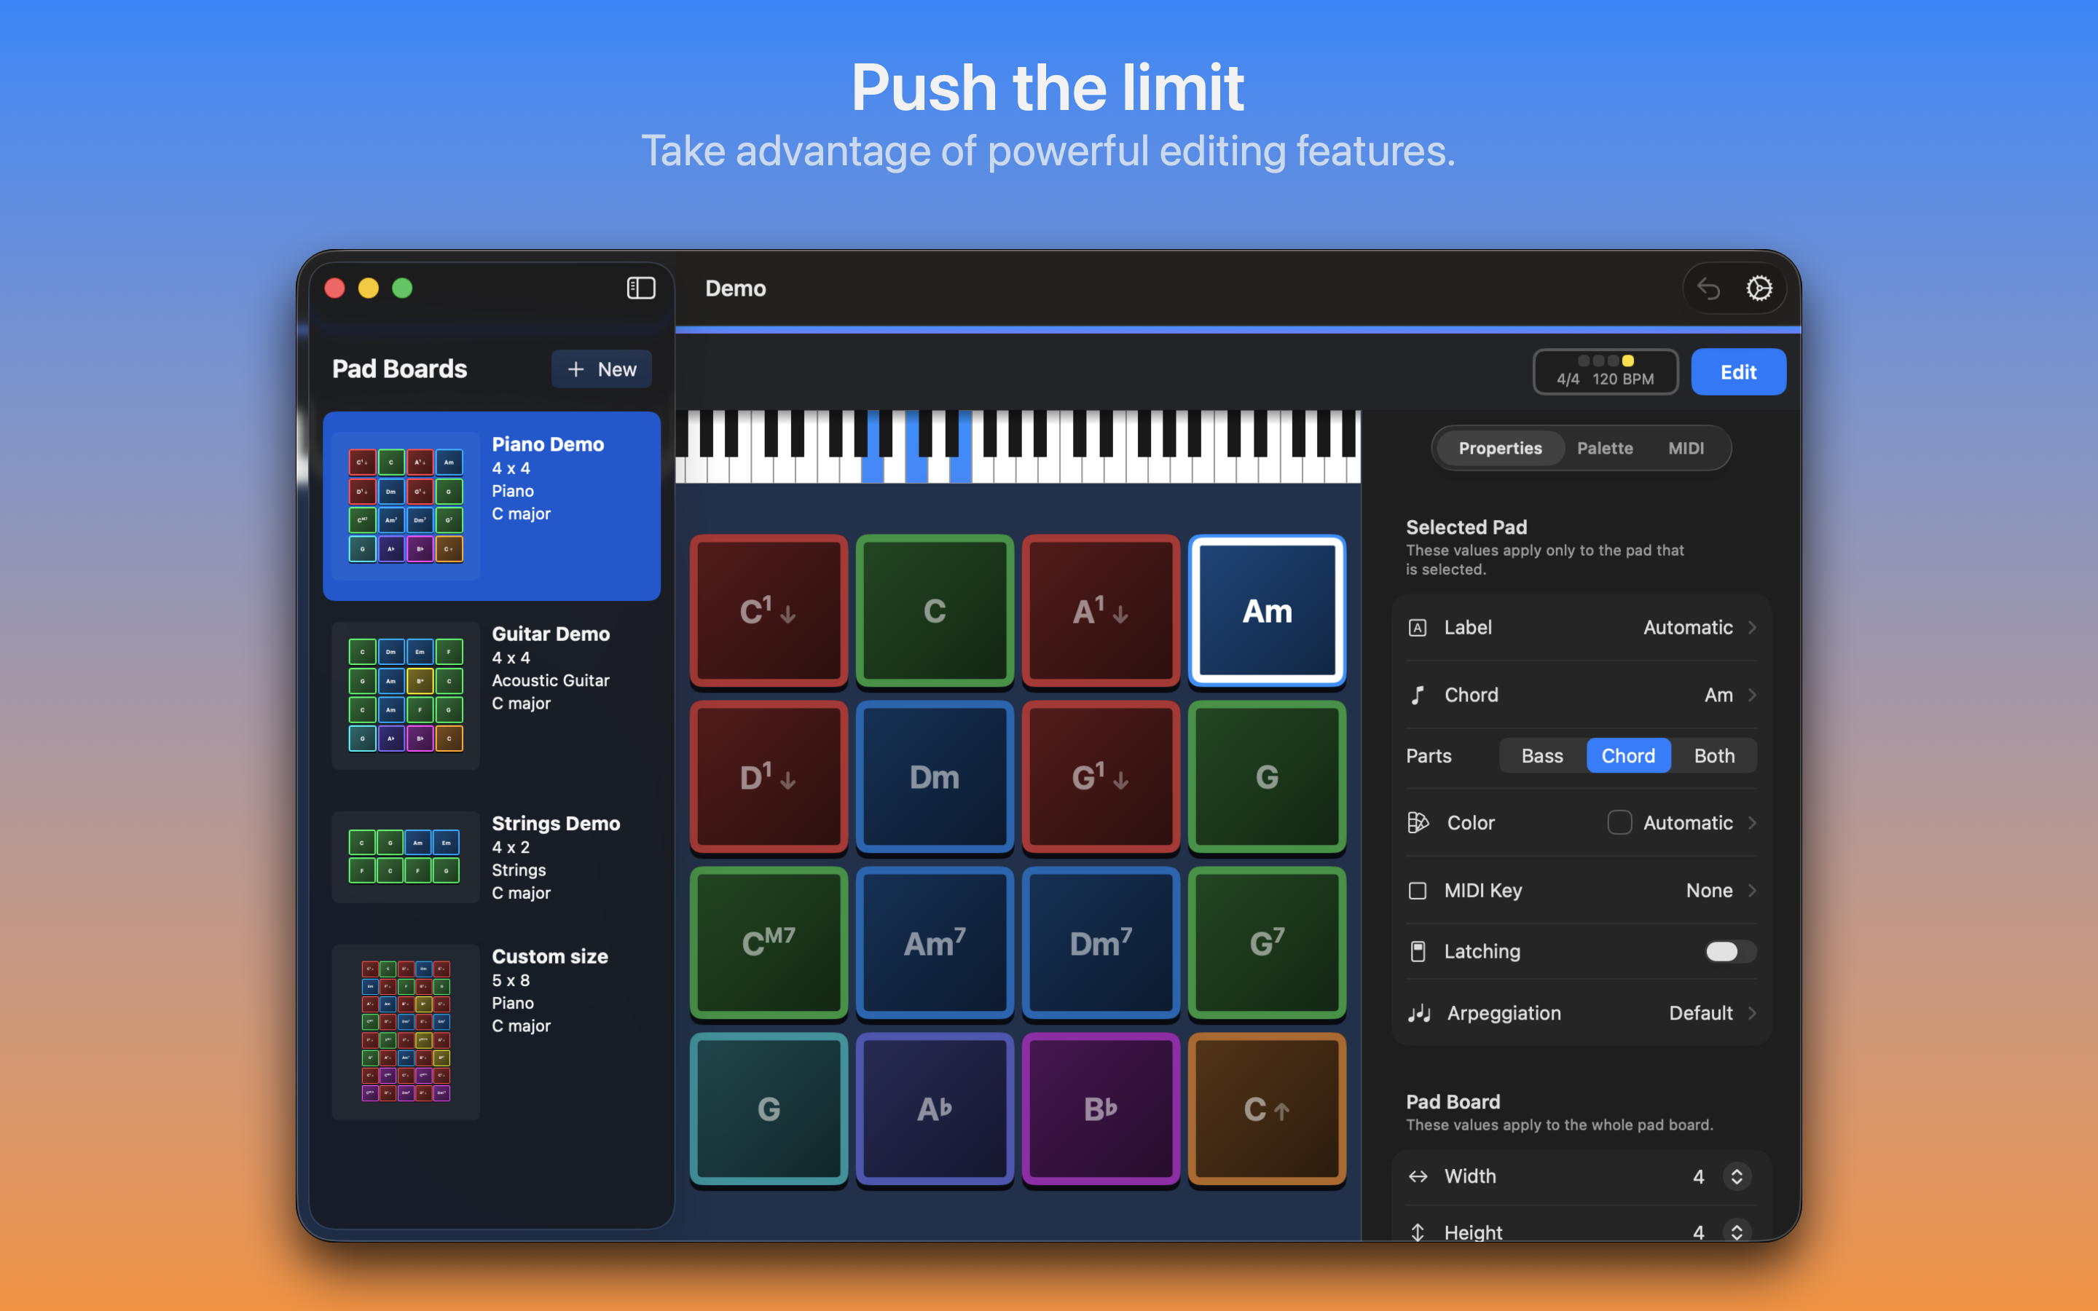Select Guitar Demo pad board

point(492,696)
